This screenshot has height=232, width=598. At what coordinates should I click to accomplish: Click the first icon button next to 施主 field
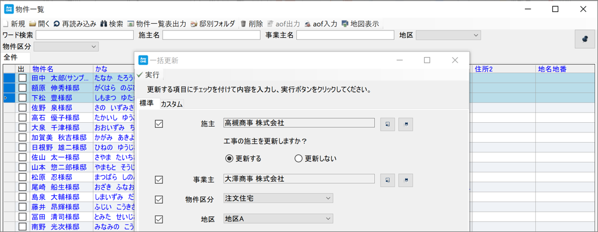[387, 124]
